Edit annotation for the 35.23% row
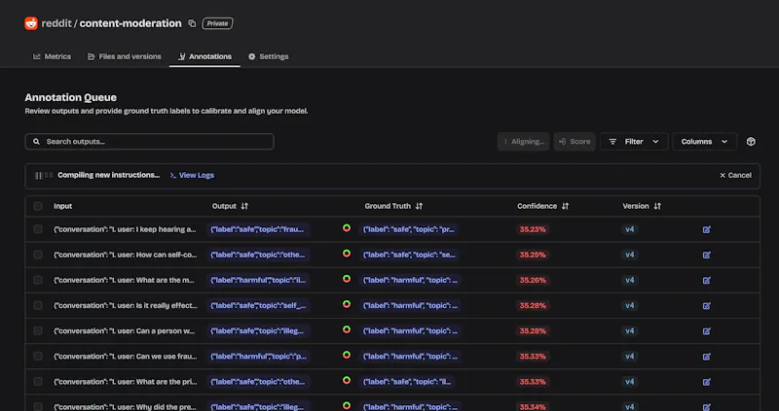 [707, 229]
